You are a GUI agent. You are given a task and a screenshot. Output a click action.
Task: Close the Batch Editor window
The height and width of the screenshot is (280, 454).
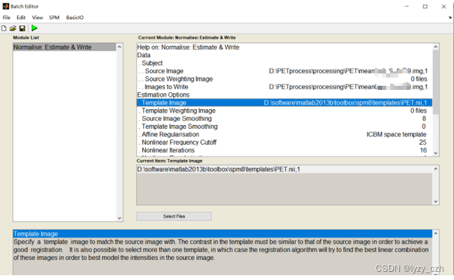click(x=444, y=6)
